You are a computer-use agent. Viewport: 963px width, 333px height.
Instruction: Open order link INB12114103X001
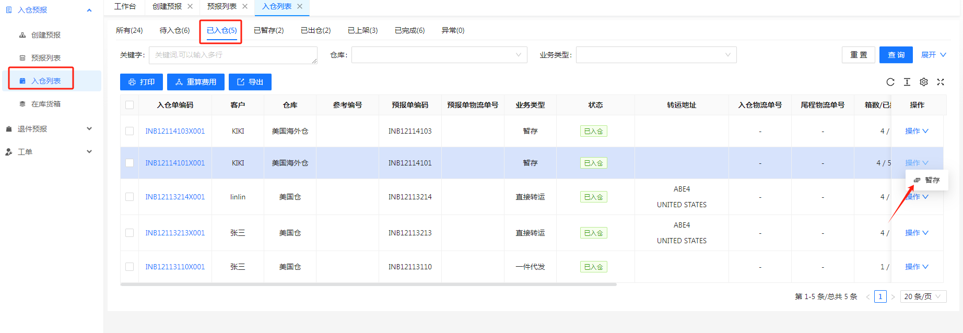175,131
